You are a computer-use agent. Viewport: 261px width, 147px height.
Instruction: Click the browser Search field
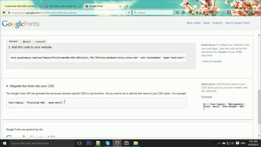coord(153,13)
